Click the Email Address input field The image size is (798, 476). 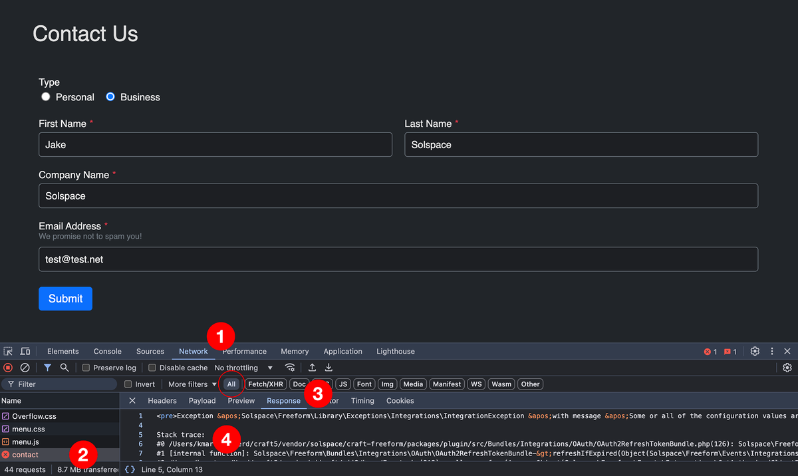398,259
